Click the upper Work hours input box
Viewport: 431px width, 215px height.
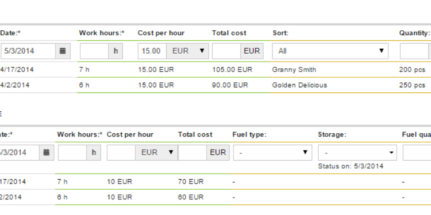click(94, 51)
